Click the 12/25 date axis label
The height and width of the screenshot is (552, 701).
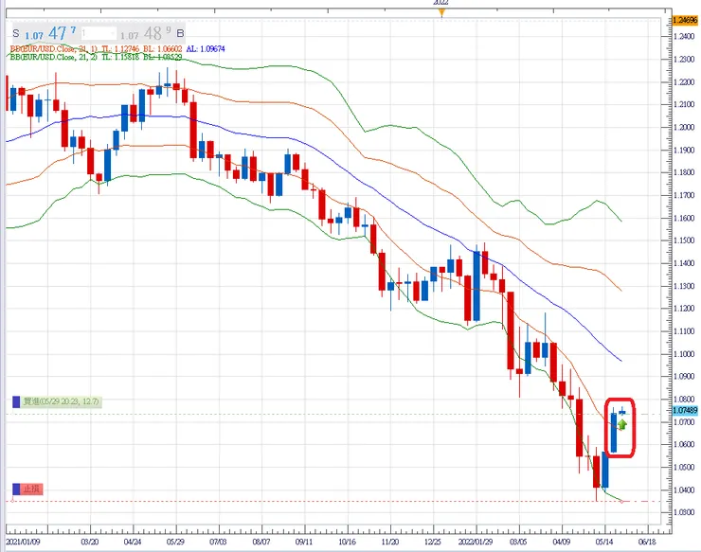pyautogui.click(x=432, y=542)
